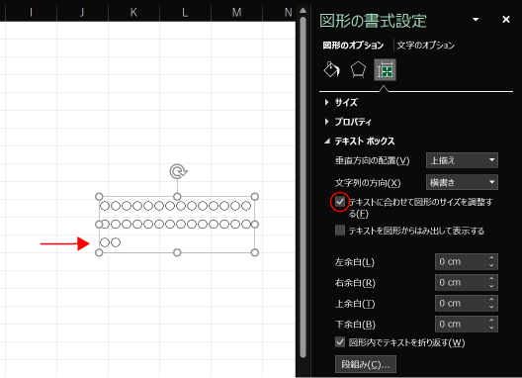Click the 下余白(B) label
522x378 pixels.
point(355,325)
